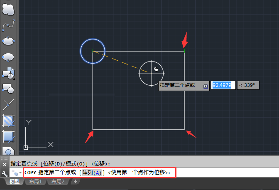
Task: Select the Spline curve tool
Action: coord(8,25)
